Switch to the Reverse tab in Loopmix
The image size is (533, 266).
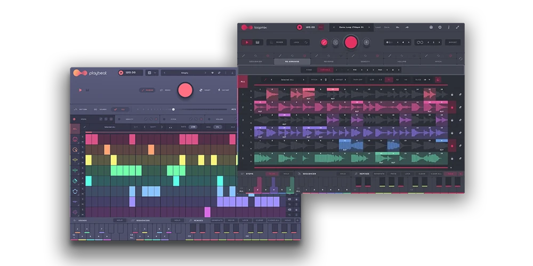pos(329,62)
